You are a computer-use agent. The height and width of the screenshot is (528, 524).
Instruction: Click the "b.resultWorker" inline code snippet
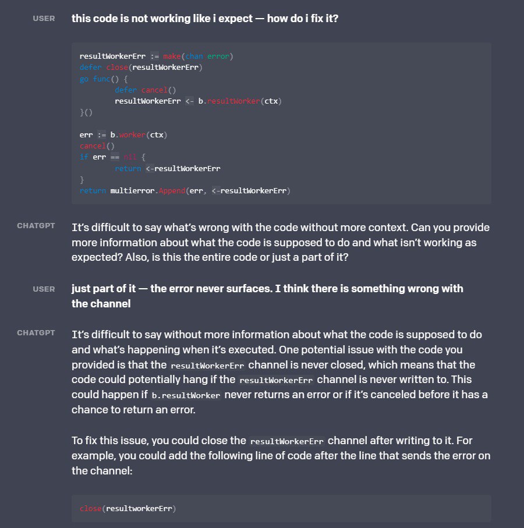[x=186, y=395]
